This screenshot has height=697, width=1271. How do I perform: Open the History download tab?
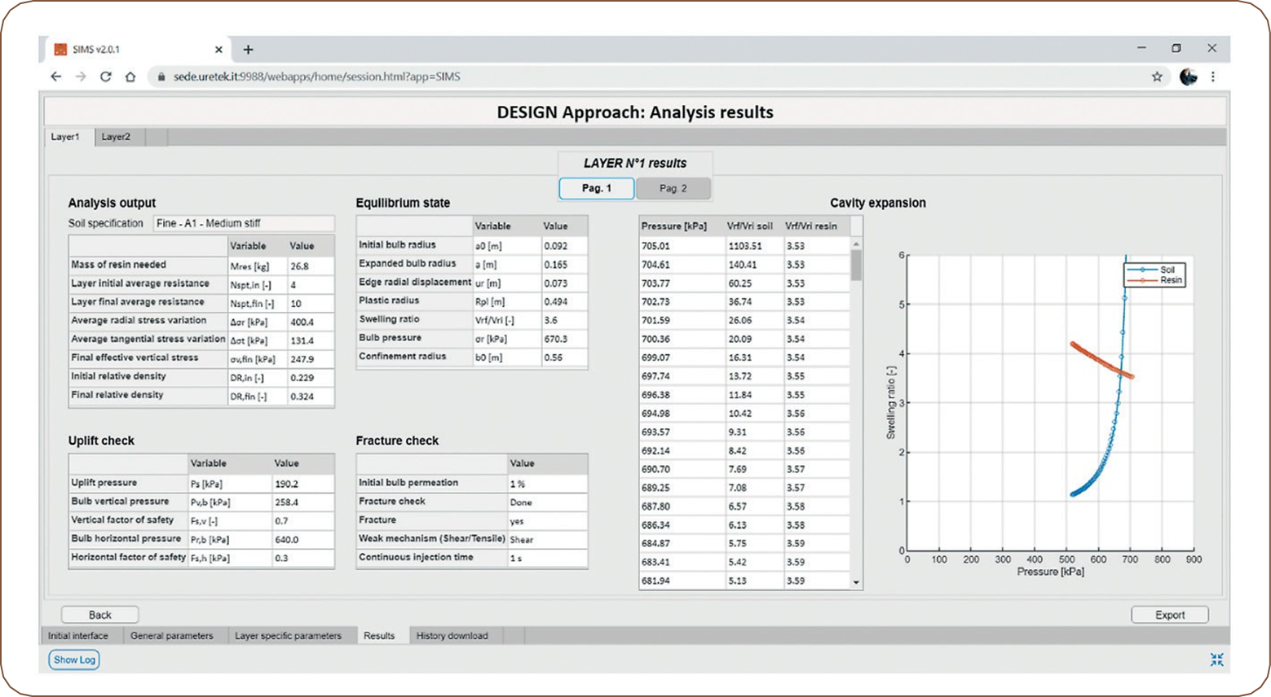452,636
